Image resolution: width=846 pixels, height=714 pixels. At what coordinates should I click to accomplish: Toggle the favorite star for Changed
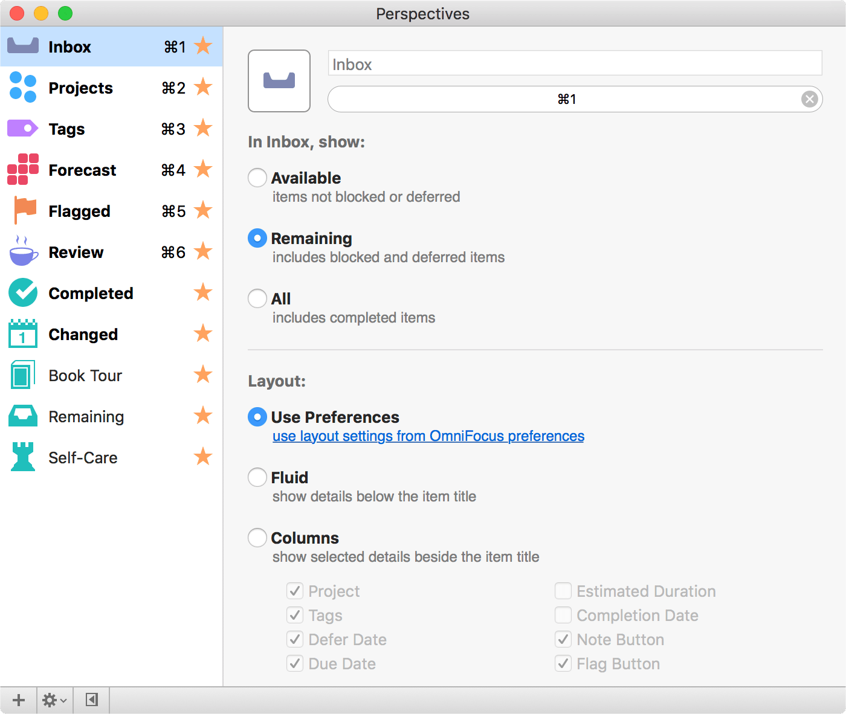(203, 333)
